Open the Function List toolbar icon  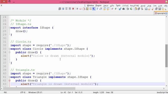click(84, 9)
